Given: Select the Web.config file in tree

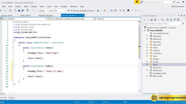Looking at the screenshot, I should (x=158, y=76).
